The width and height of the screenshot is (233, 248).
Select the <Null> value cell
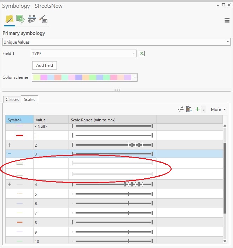51,126
